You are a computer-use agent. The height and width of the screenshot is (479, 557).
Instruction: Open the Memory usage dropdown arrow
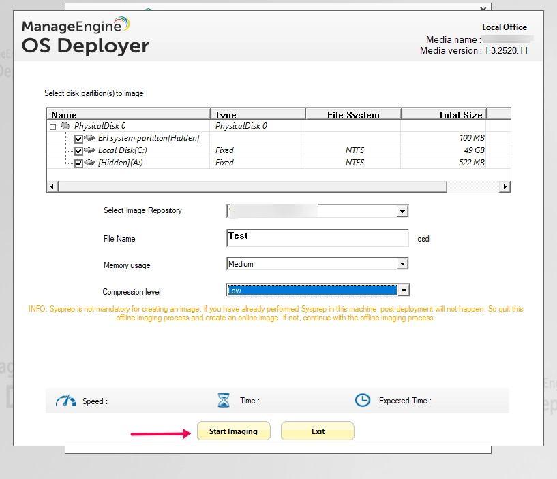point(402,263)
